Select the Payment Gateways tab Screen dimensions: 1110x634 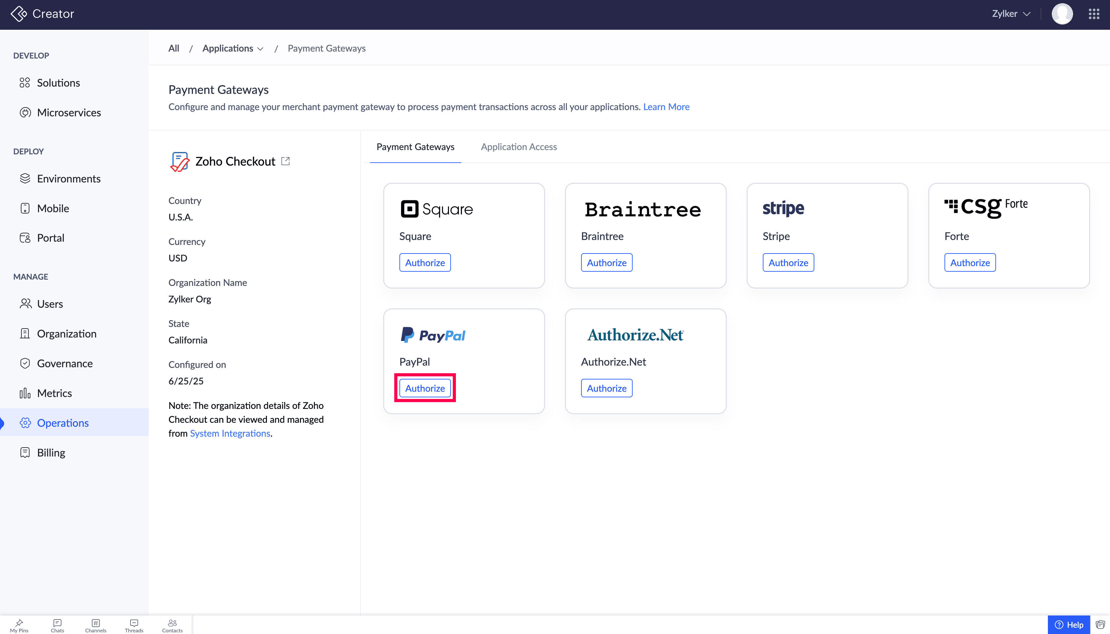click(415, 147)
